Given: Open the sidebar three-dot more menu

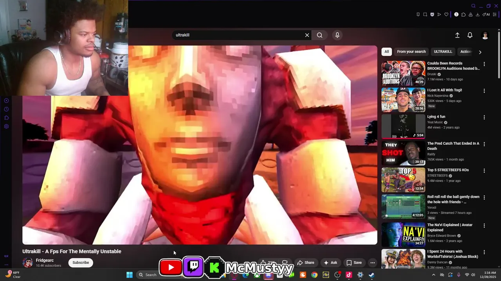Looking at the screenshot, I should coord(6,265).
